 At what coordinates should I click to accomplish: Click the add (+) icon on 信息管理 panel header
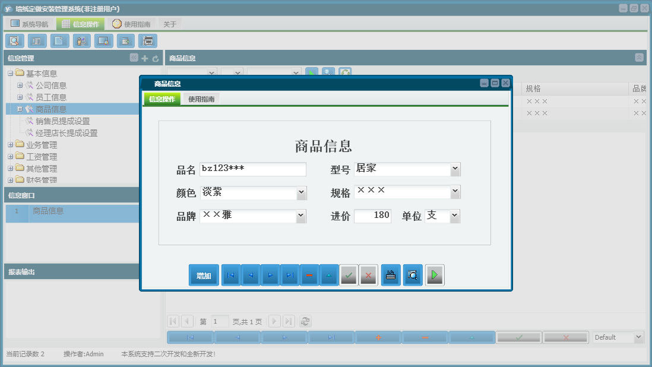coord(144,58)
